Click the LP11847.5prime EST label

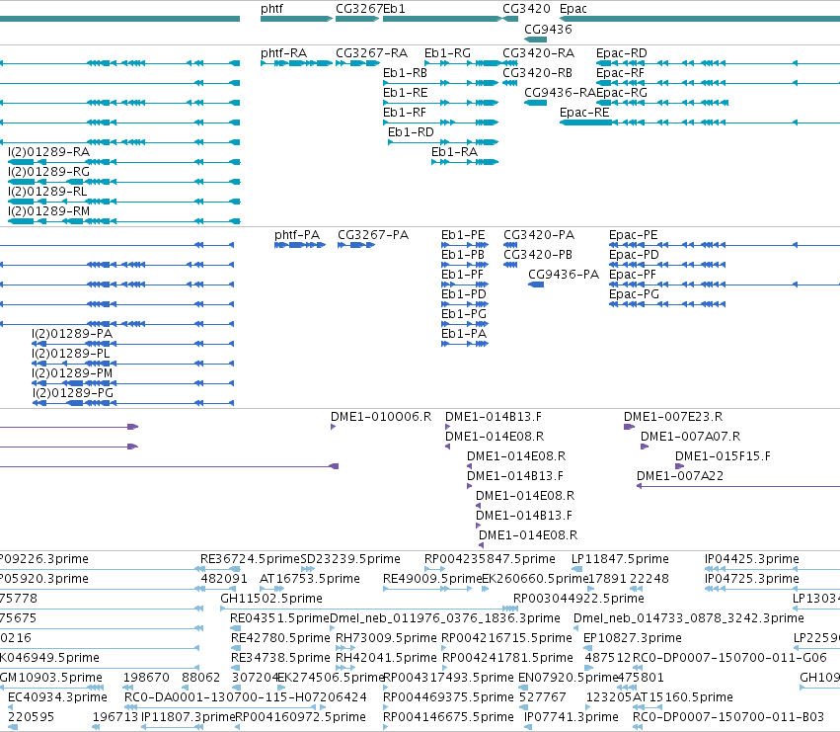[620, 559]
